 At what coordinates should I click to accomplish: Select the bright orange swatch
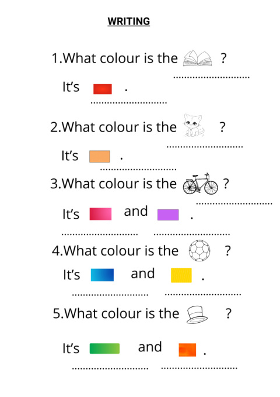pos(187,350)
